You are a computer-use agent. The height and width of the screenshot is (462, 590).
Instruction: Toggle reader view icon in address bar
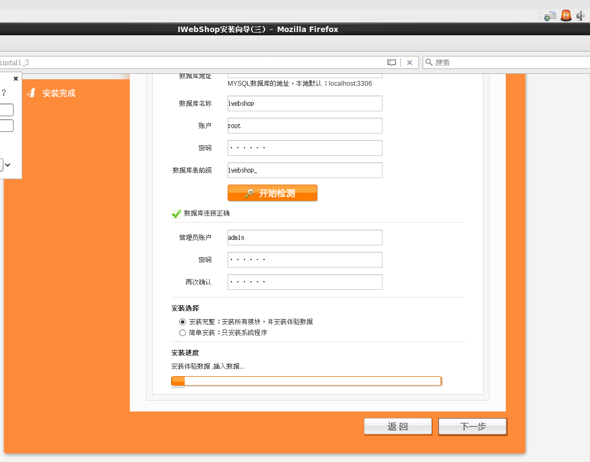pyautogui.click(x=391, y=62)
